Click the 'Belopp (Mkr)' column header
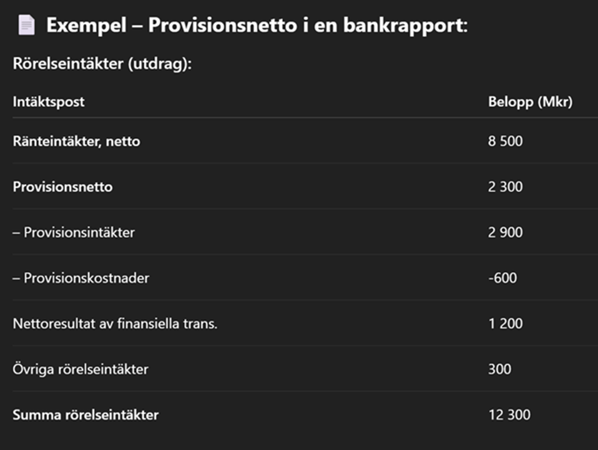 [531, 102]
